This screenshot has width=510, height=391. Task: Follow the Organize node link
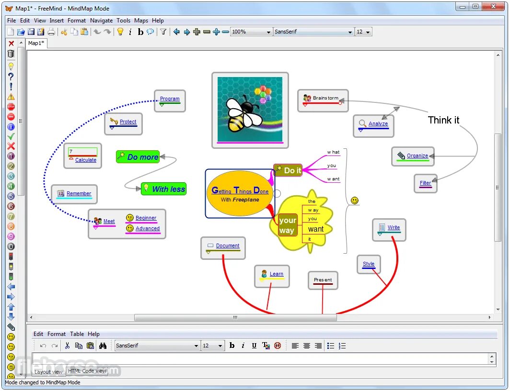pos(417,156)
